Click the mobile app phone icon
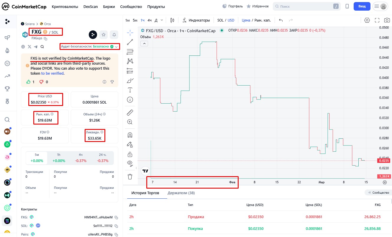This screenshot has width=392, height=237. point(347,6)
